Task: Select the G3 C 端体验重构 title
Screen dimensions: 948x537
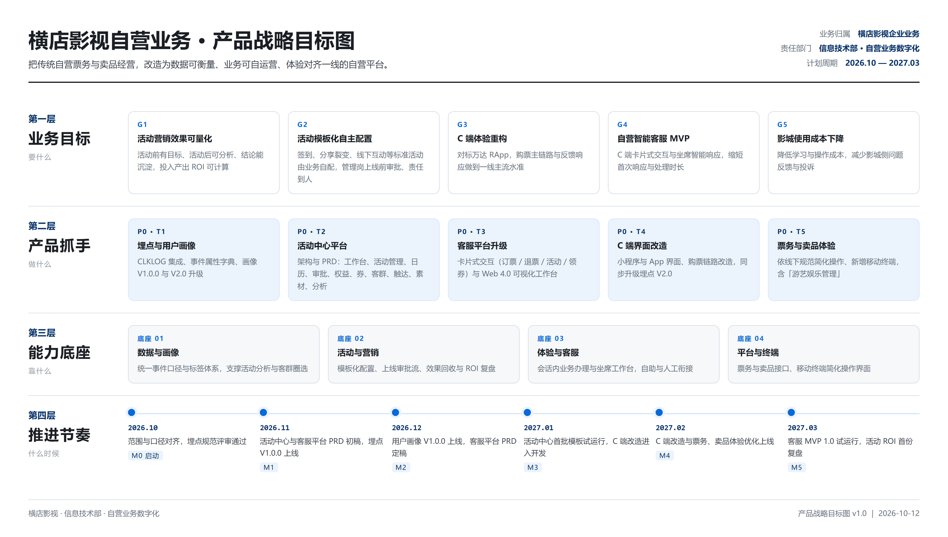Action: (482, 139)
